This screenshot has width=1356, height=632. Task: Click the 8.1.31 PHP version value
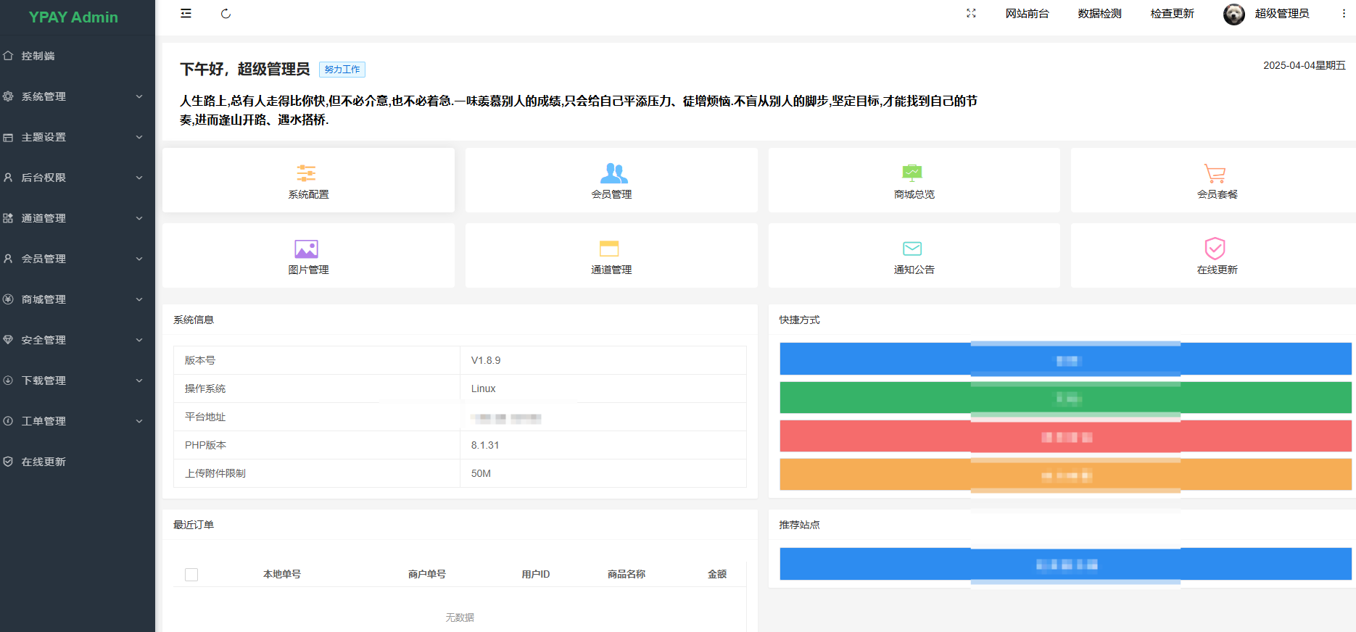[x=485, y=445]
